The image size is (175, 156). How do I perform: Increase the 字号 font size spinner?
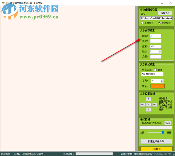(x=162, y=80)
